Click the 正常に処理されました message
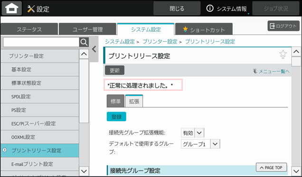Viewport: 302px width, 177px height. click(x=143, y=85)
